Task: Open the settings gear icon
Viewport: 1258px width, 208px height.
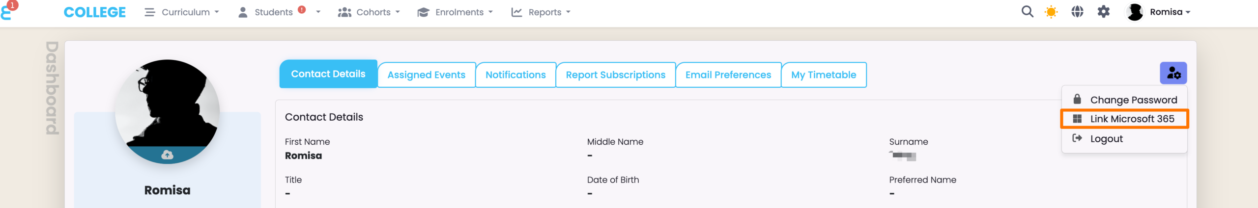Action: pos(1104,12)
